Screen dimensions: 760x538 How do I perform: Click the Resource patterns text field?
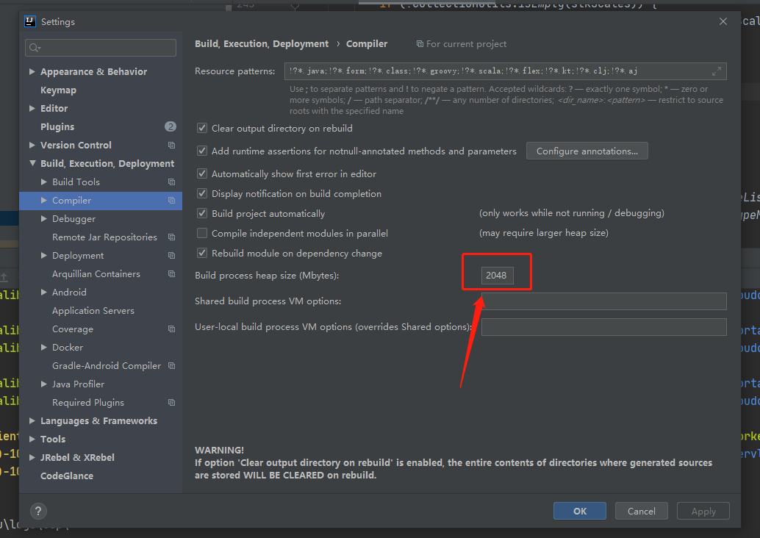coord(506,71)
